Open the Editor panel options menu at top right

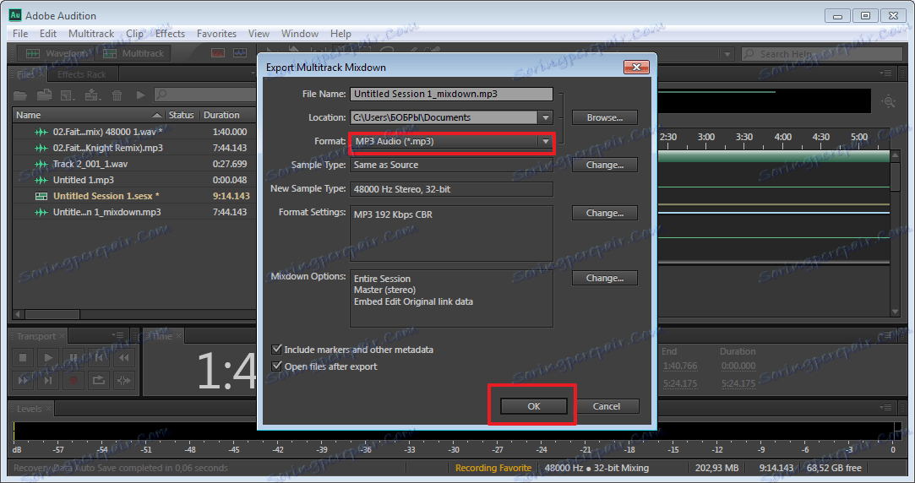(x=885, y=73)
